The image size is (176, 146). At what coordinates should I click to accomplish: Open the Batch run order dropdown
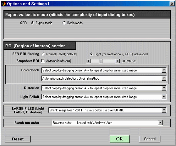point(107,123)
